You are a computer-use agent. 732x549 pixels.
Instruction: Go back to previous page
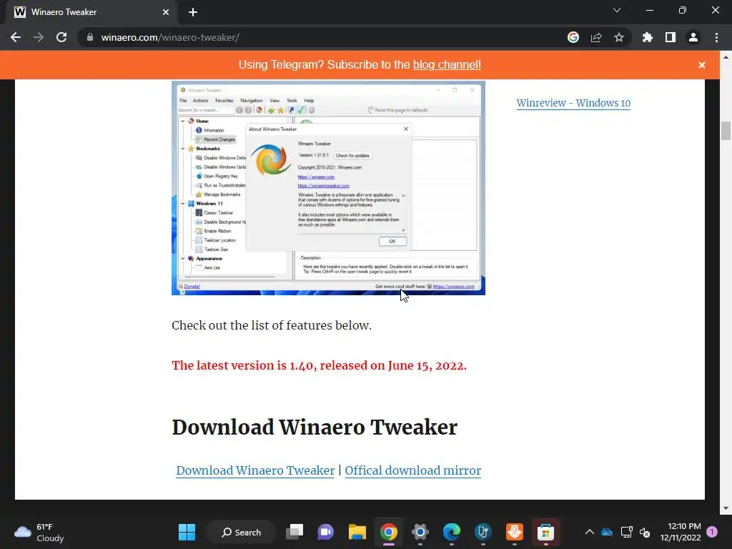pos(16,37)
